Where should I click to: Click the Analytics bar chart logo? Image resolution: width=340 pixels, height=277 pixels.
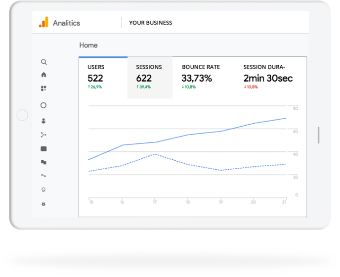click(x=43, y=22)
